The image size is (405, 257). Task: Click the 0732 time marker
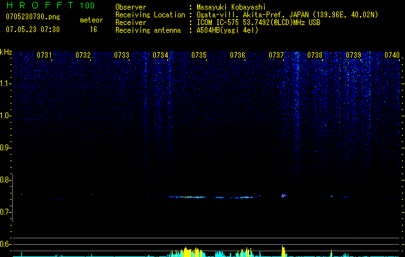[x=83, y=55]
